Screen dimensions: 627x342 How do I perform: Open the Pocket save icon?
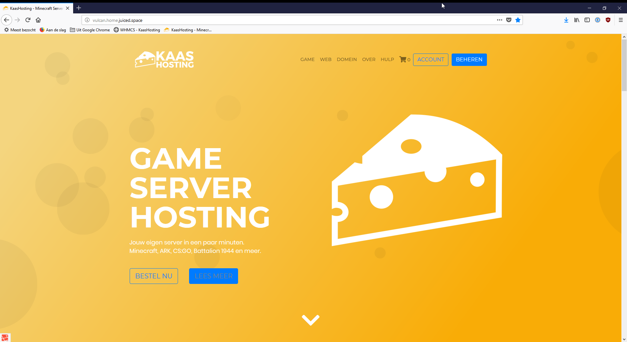pyautogui.click(x=509, y=20)
